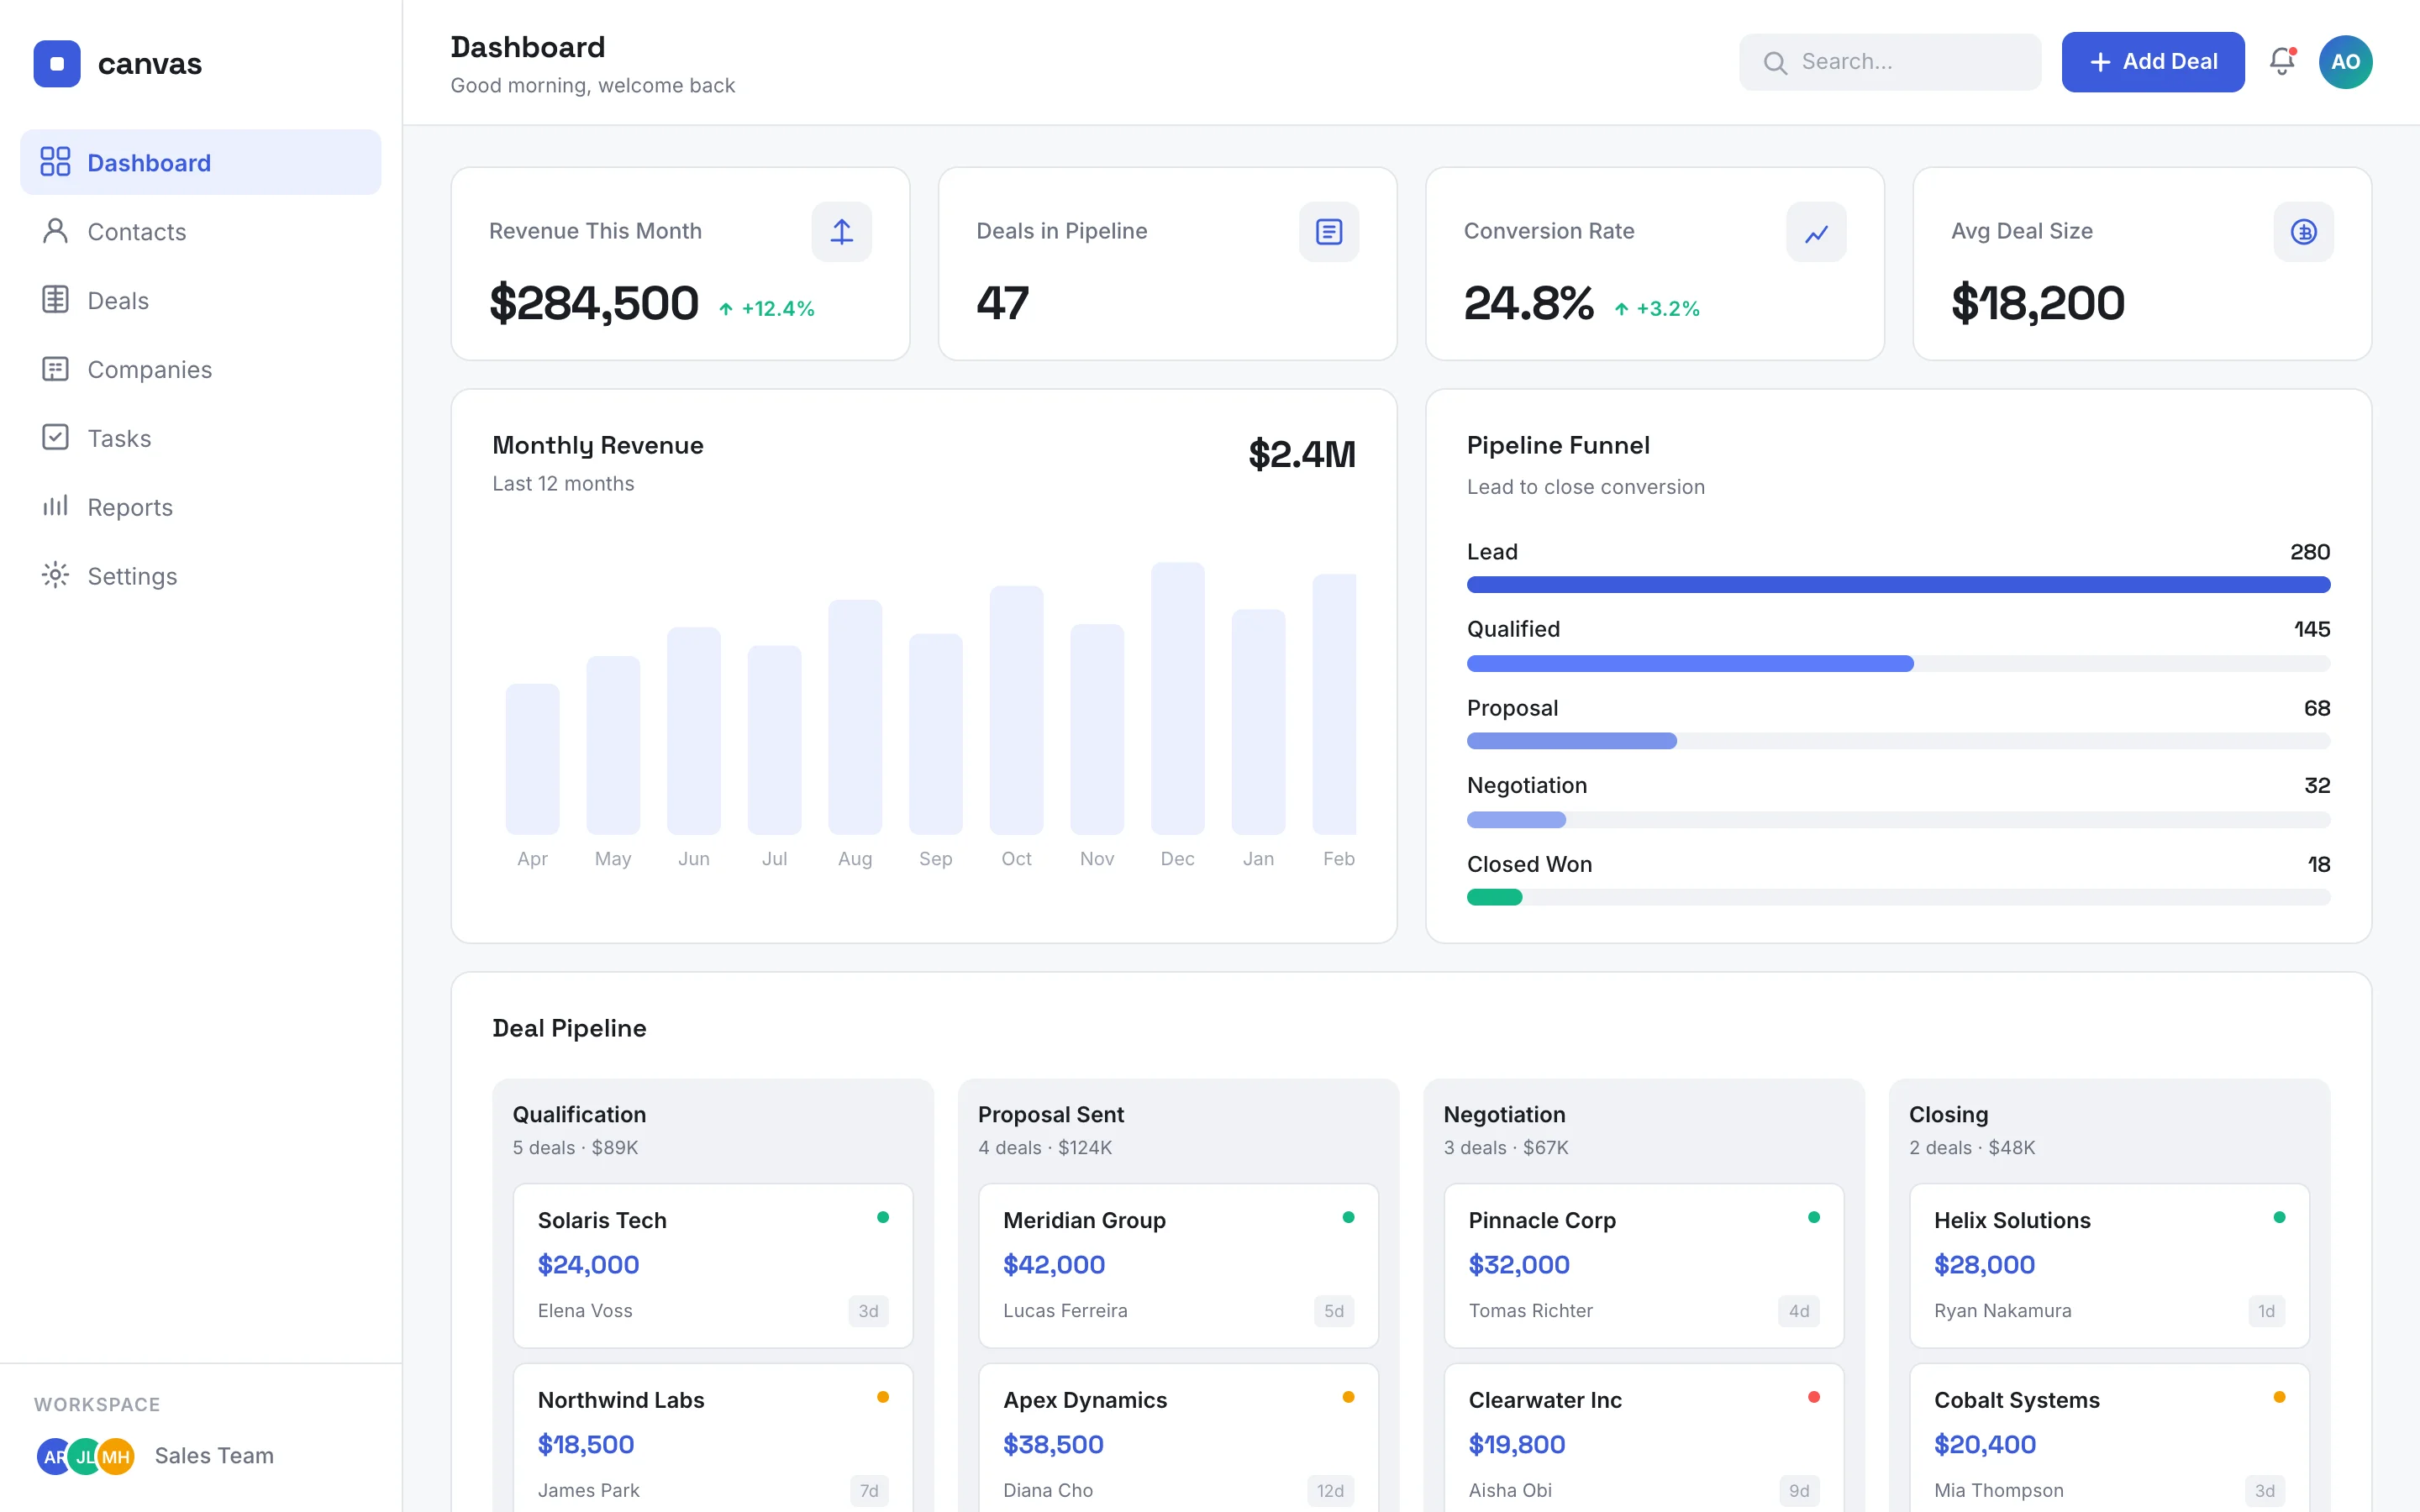
Task: Click the green status dot on Pinnacle Corp
Action: click(x=1814, y=1217)
